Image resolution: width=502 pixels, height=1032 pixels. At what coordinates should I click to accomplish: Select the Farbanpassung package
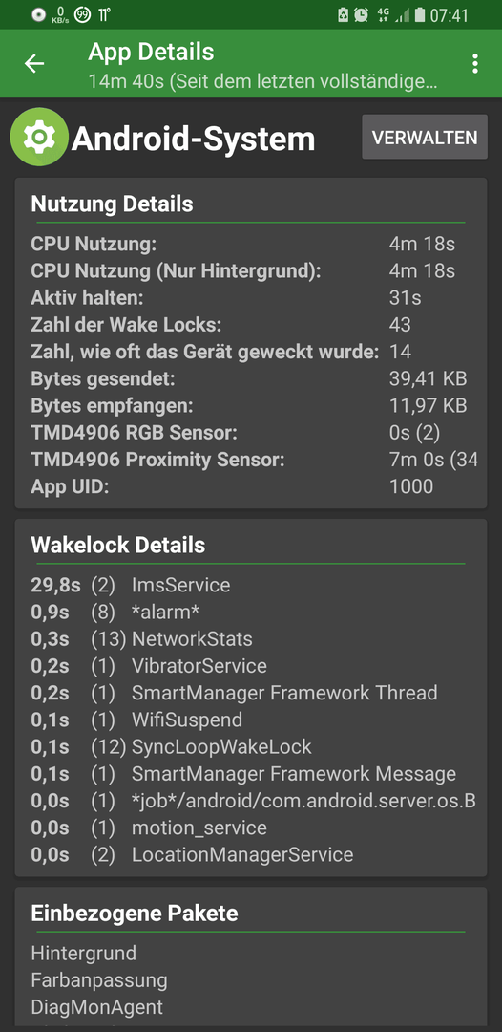coord(98,980)
